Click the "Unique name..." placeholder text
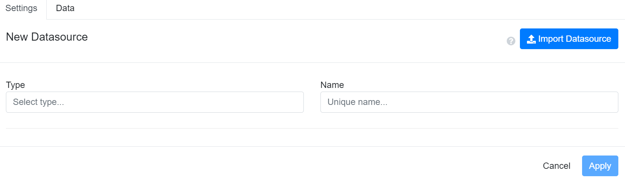Image resolution: width=625 pixels, height=181 pixels. [357, 102]
